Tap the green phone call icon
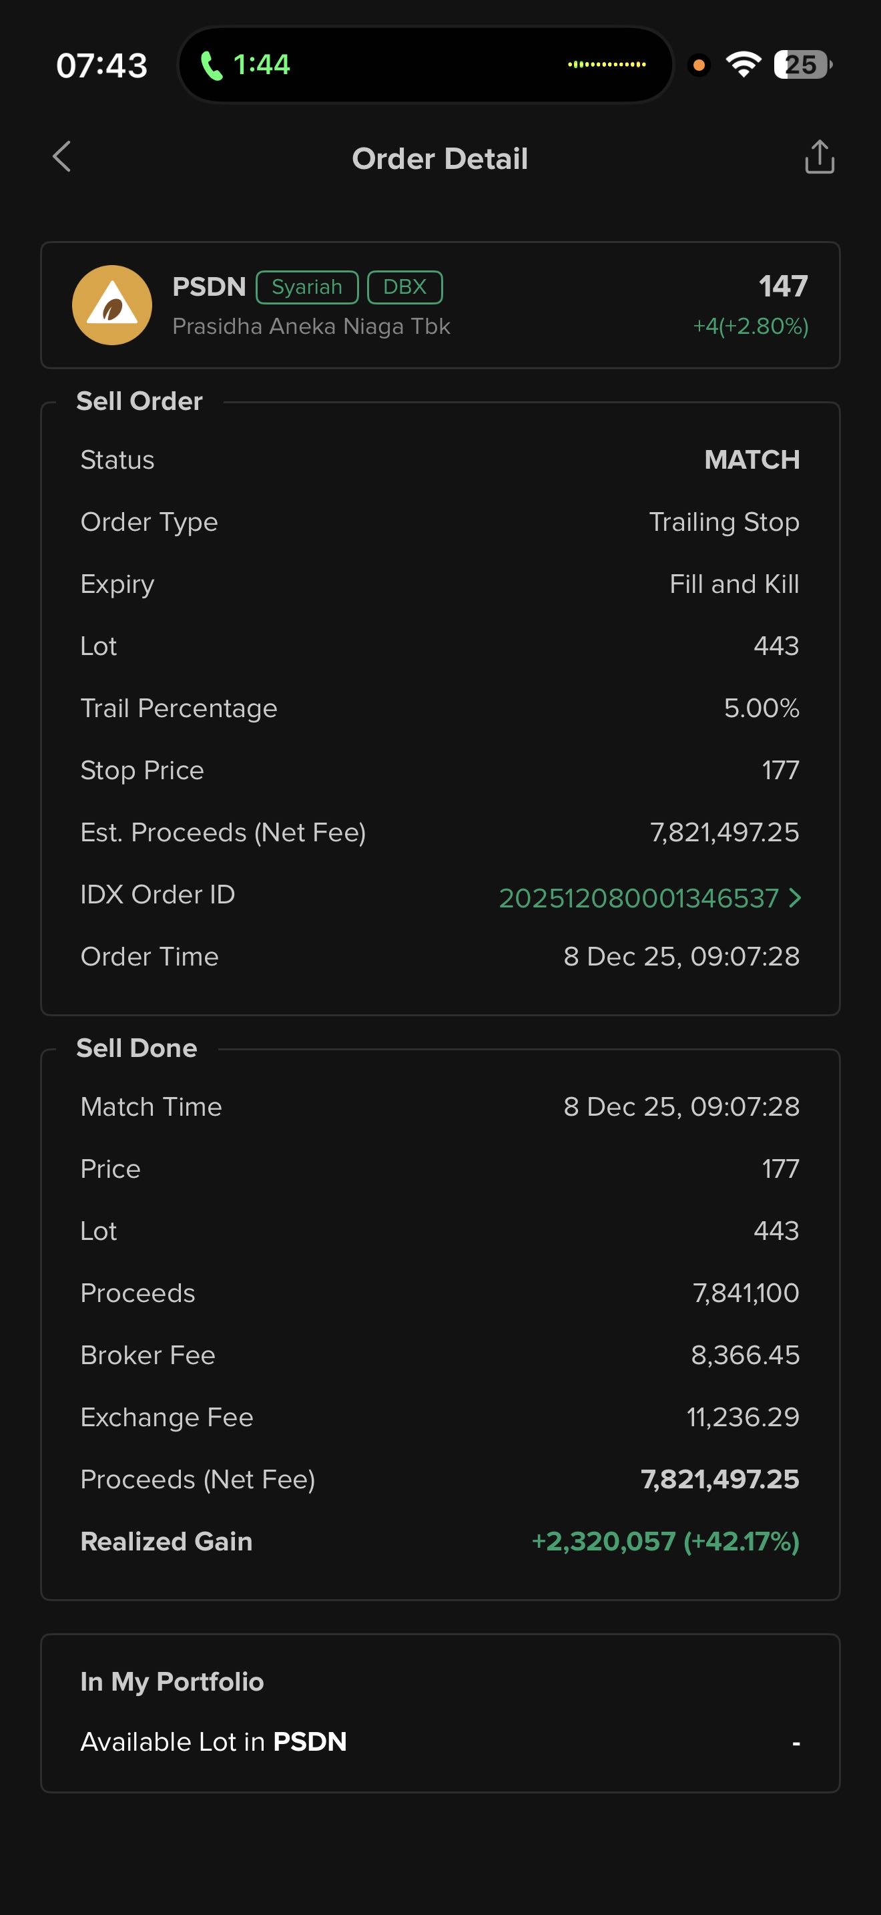The height and width of the screenshot is (1915, 881). point(212,65)
